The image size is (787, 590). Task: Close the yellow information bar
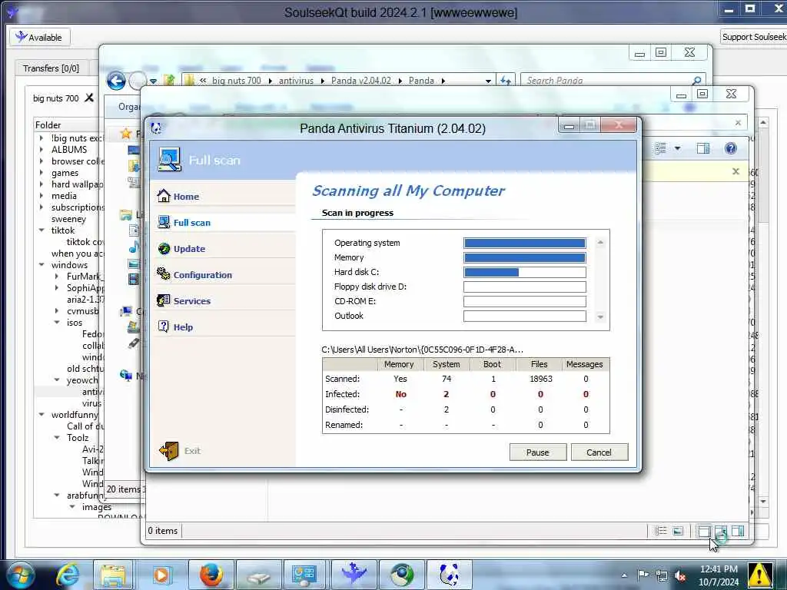[x=736, y=171]
